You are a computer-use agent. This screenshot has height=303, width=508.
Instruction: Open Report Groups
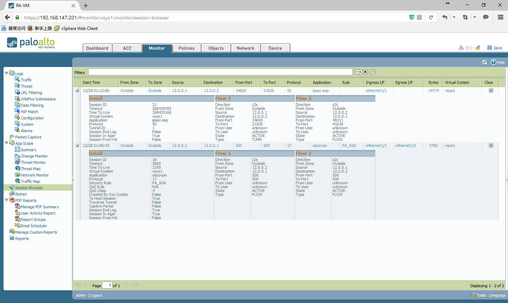[33, 219]
